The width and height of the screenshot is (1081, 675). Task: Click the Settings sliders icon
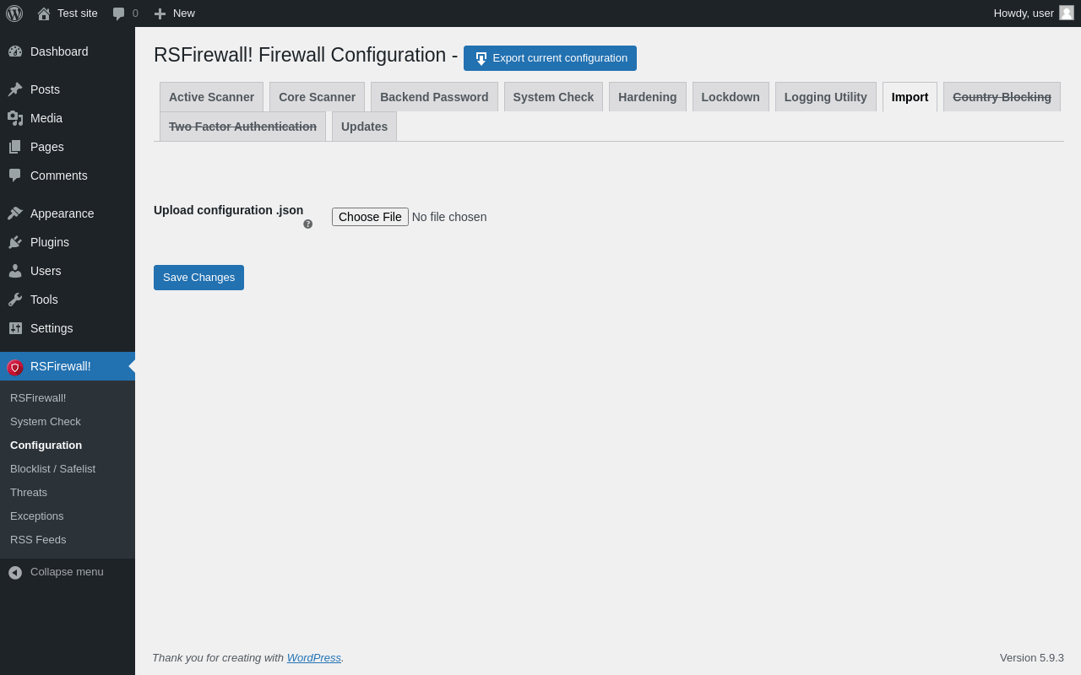[15, 328]
